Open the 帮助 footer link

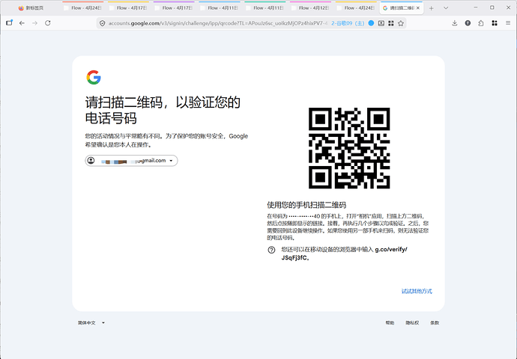pos(390,323)
